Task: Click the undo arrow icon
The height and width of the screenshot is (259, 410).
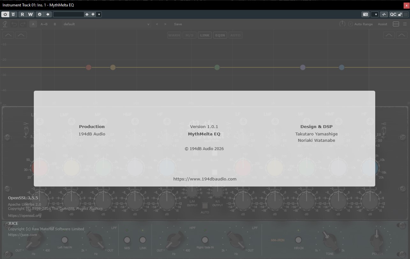Action: tap(14, 24)
